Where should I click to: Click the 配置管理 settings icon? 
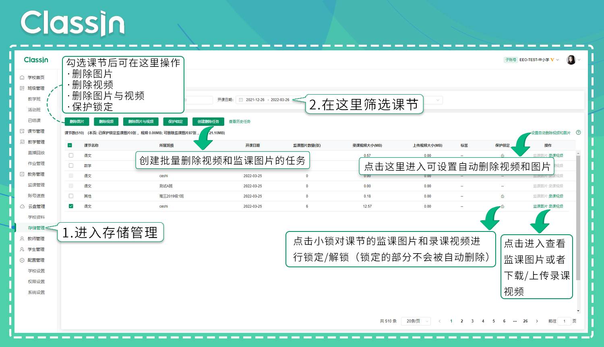pyautogui.click(x=22, y=260)
